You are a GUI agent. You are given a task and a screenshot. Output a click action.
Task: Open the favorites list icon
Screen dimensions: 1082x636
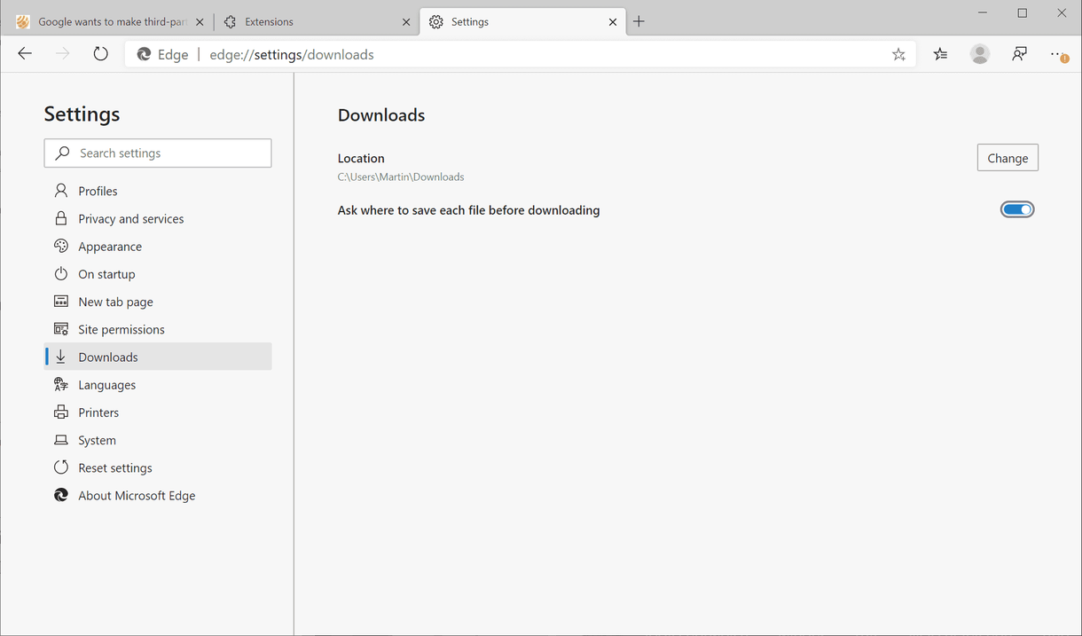coord(940,54)
